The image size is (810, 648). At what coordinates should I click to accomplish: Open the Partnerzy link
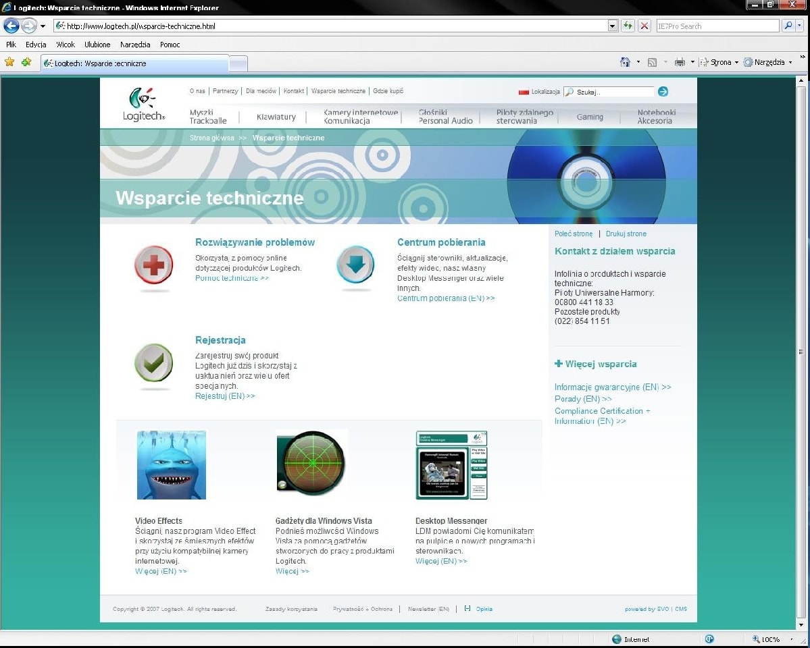point(225,91)
